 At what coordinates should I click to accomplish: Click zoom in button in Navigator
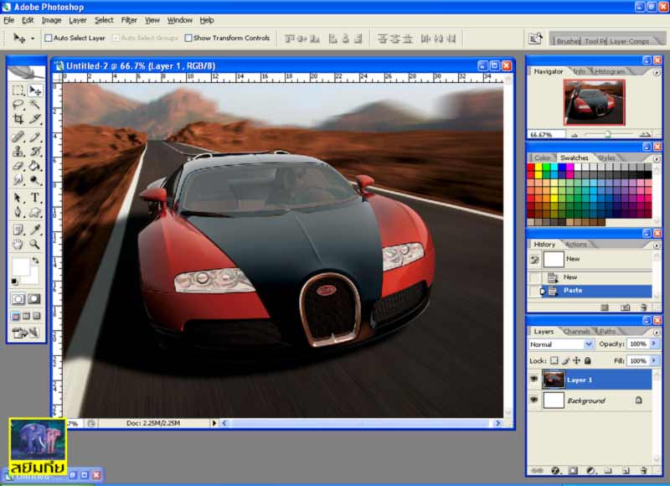pos(645,135)
